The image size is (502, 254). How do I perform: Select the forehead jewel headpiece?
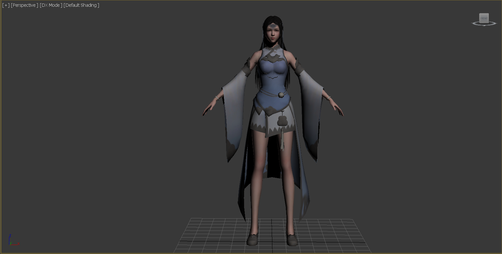tap(273, 25)
